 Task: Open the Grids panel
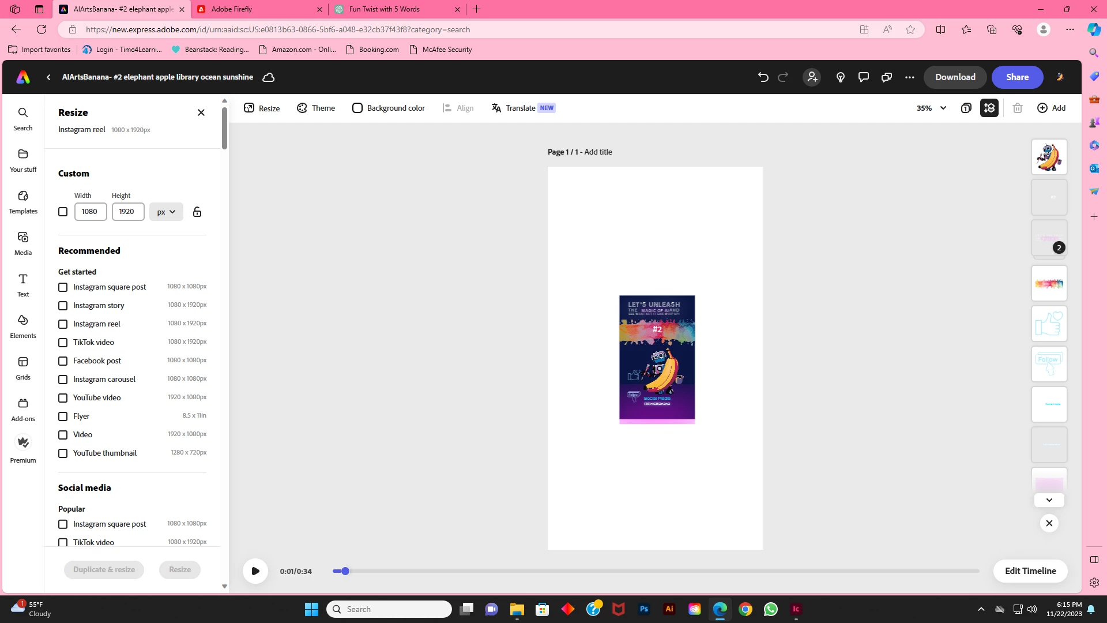point(23,368)
